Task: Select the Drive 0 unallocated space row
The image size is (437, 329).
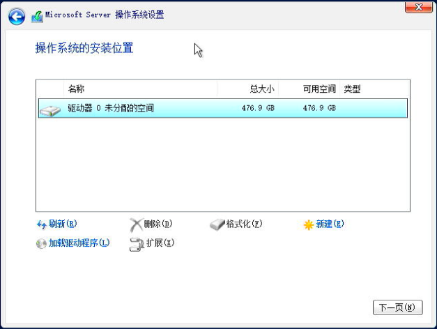Action: 223,108
